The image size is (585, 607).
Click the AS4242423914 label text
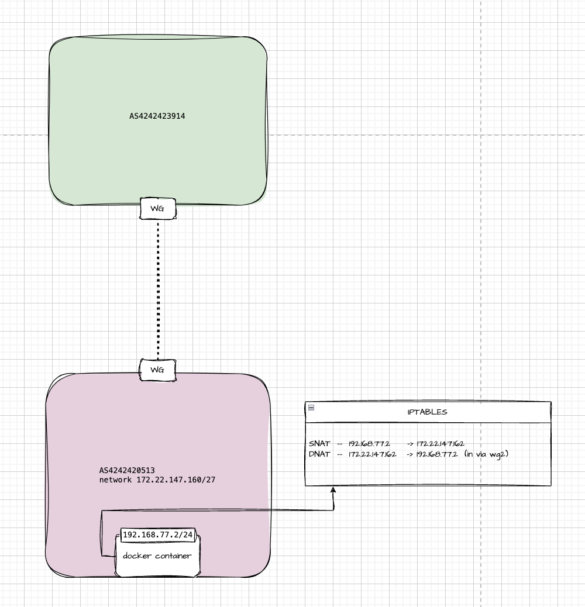157,116
